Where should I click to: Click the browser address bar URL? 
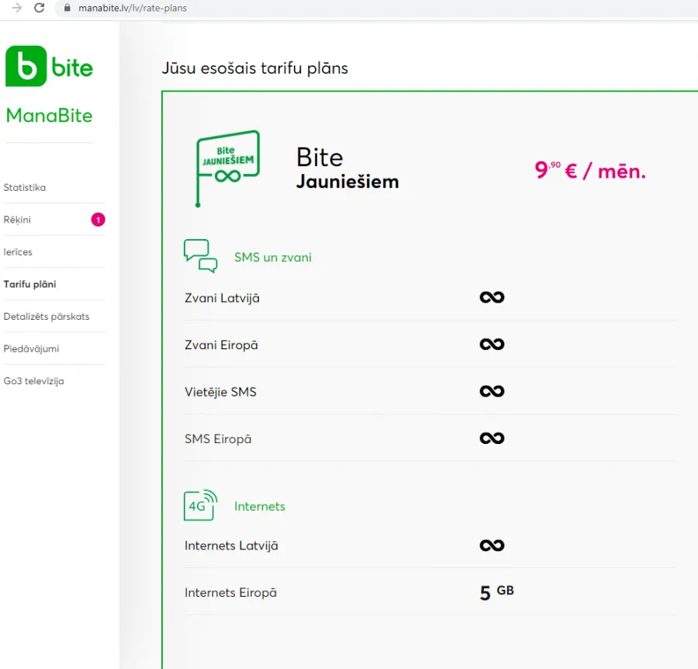pos(133,8)
